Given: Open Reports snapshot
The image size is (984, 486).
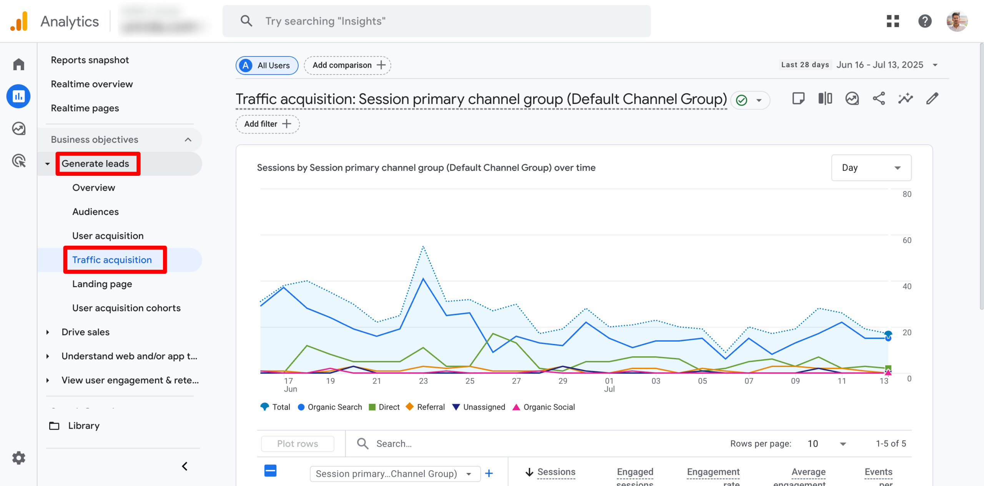Looking at the screenshot, I should [x=90, y=60].
